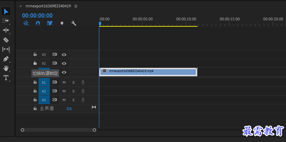Click ruler at 00:00:05:00

142,19
